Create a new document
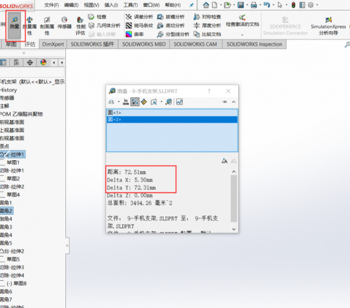Image resolution: width=350 pixels, height=308 pixels. point(215,5)
